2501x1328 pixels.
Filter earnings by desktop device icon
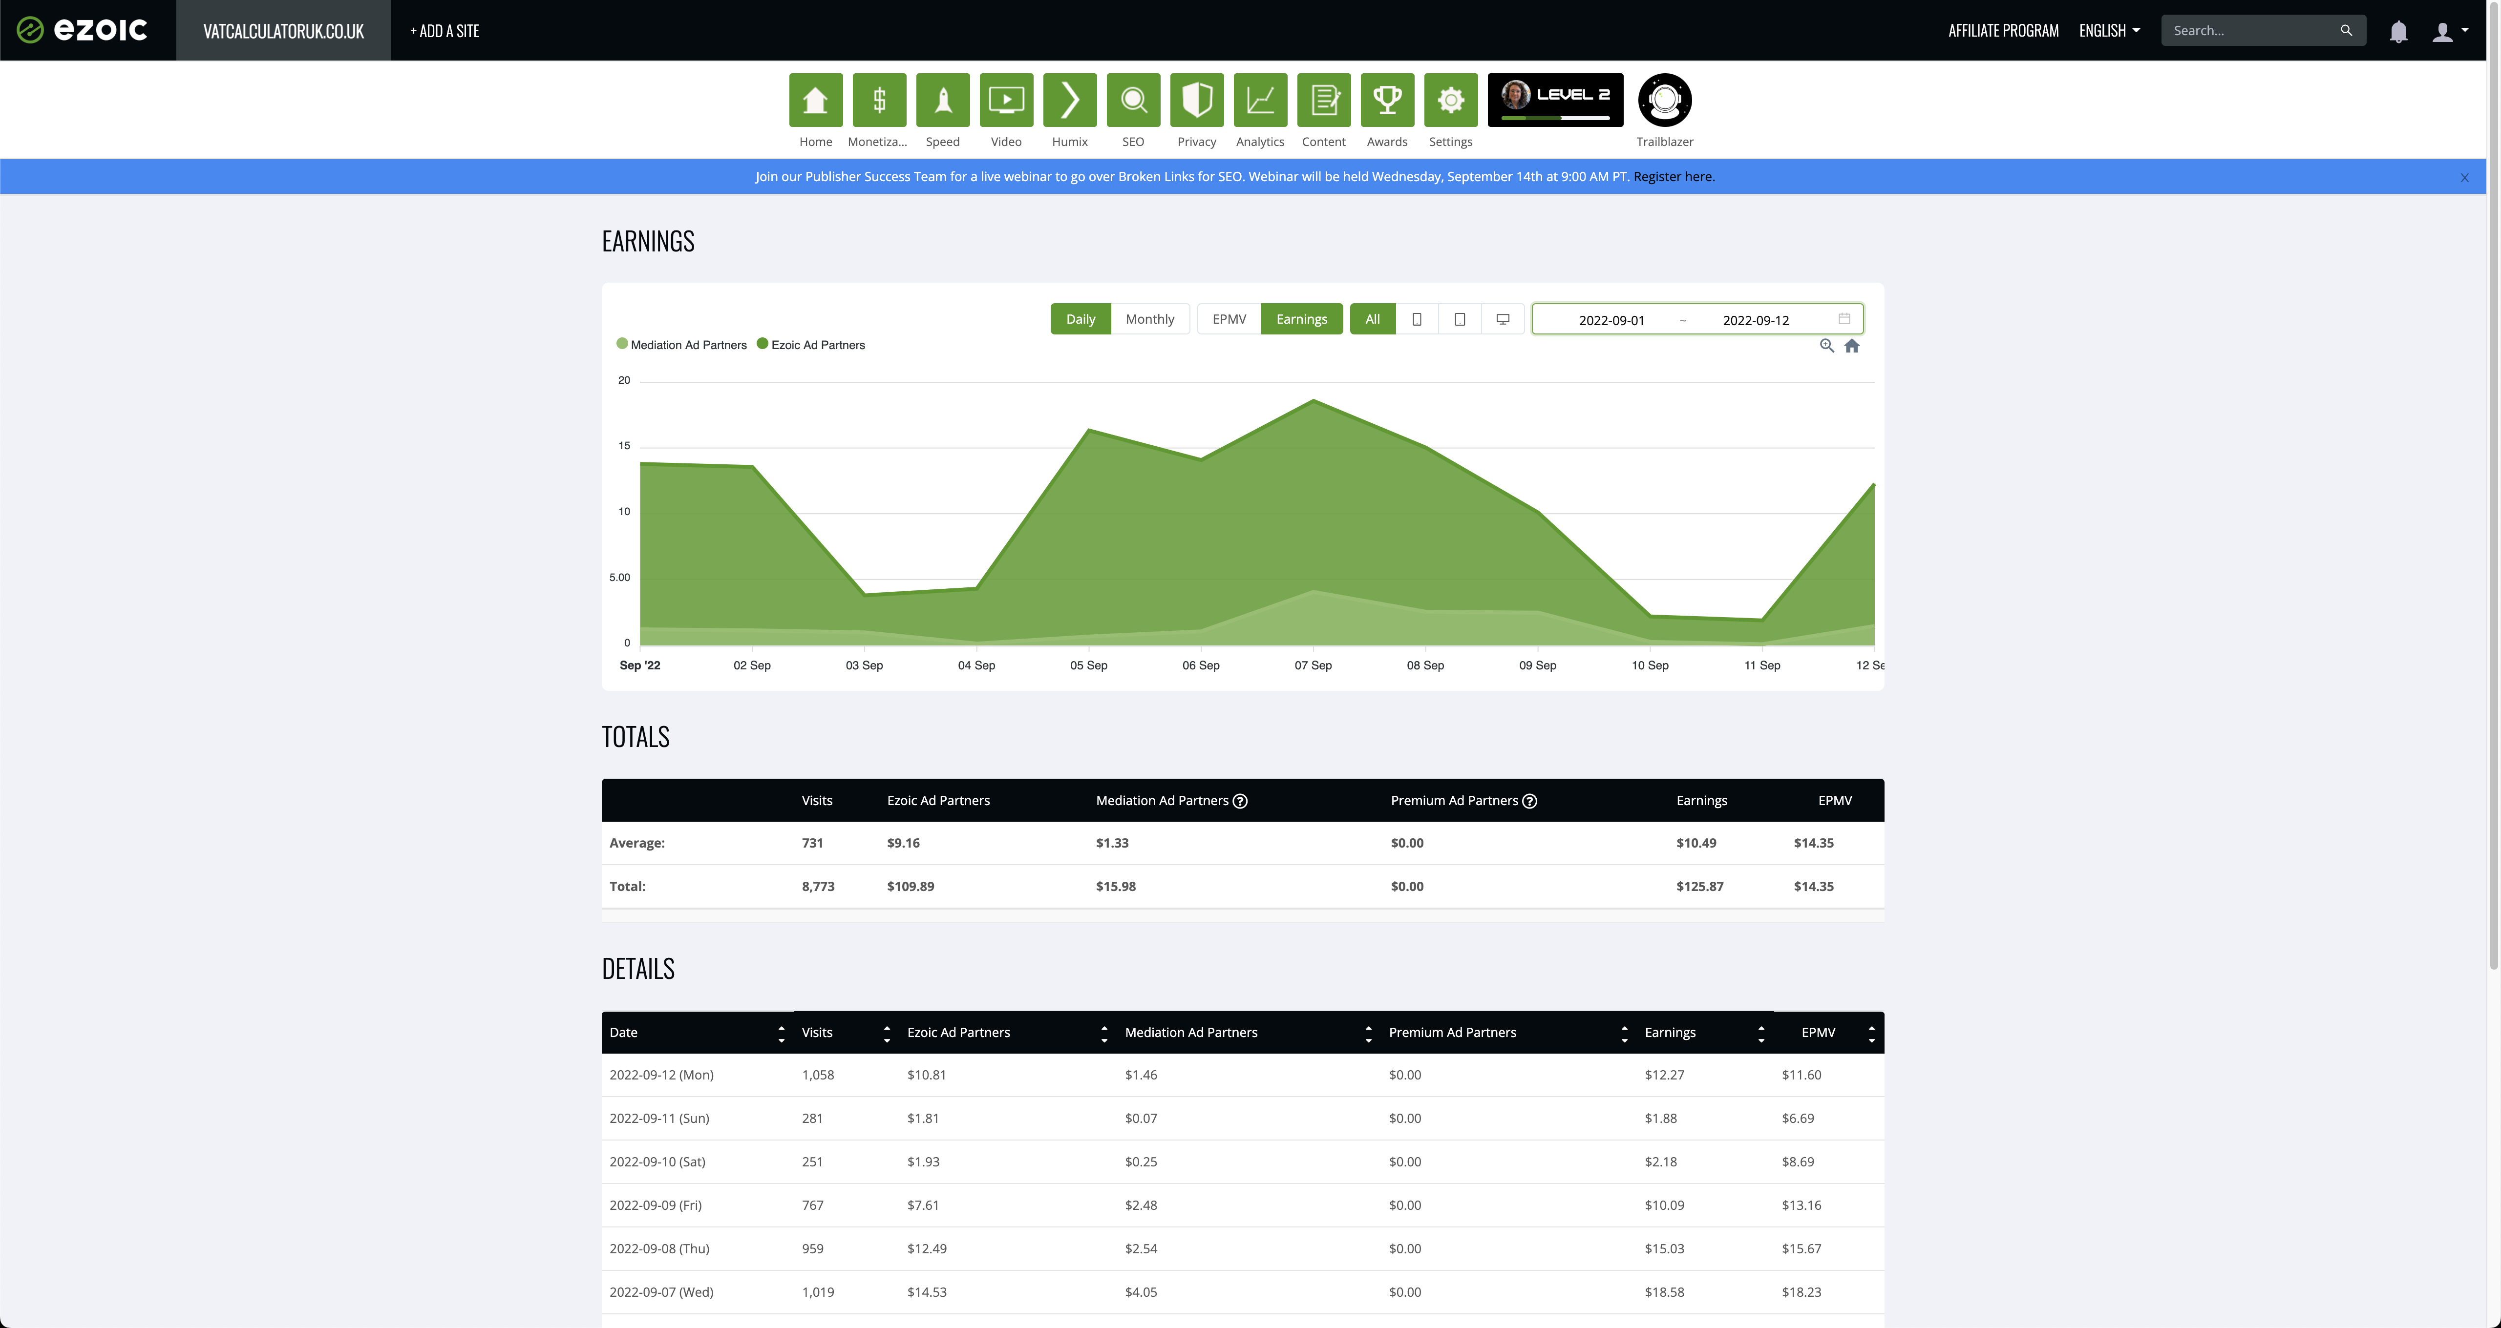tap(1503, 319)
